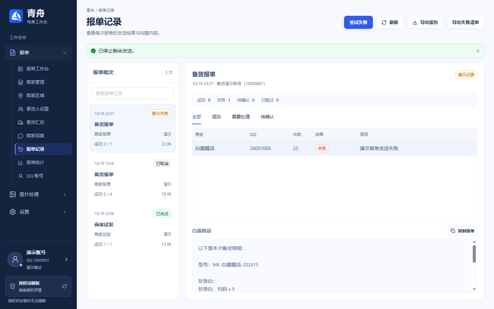Click the 拿货人设置 people icon
The width and height of the screenshot is (494, 309).
[21, 109]
